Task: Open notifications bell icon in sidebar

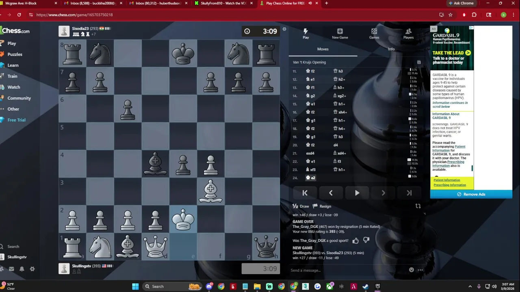Action: [x=22, y=269]
